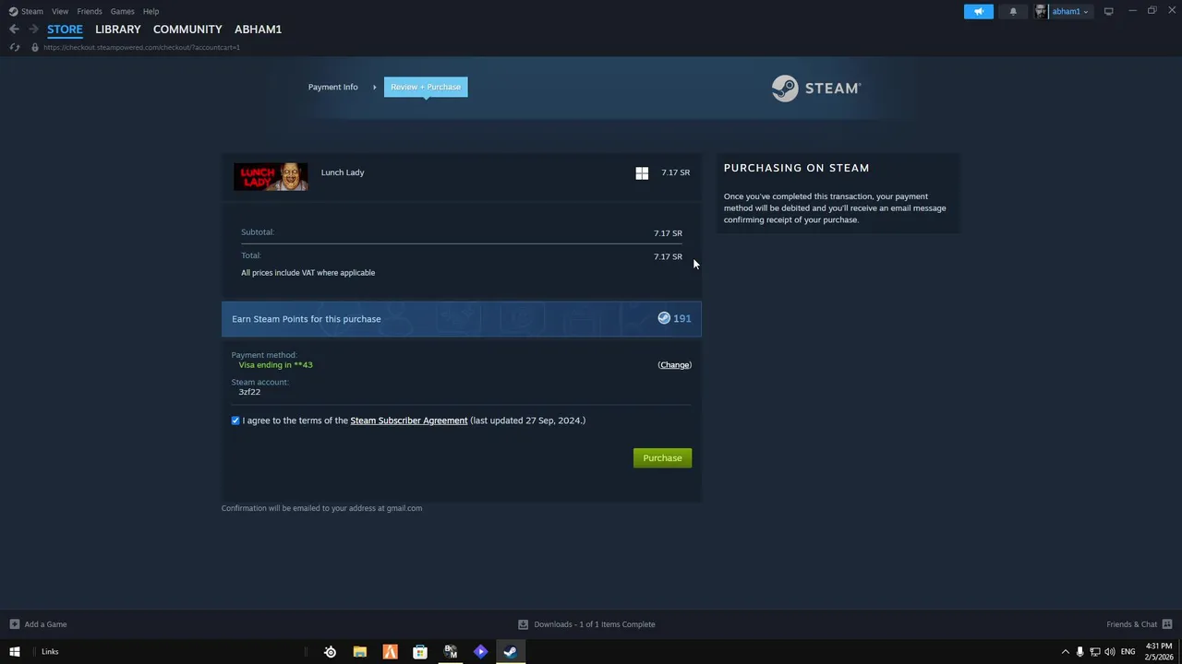Click the Steam Points coin icon
The width and height of the screenshot is (1182, 664).
tap(664, 318)
